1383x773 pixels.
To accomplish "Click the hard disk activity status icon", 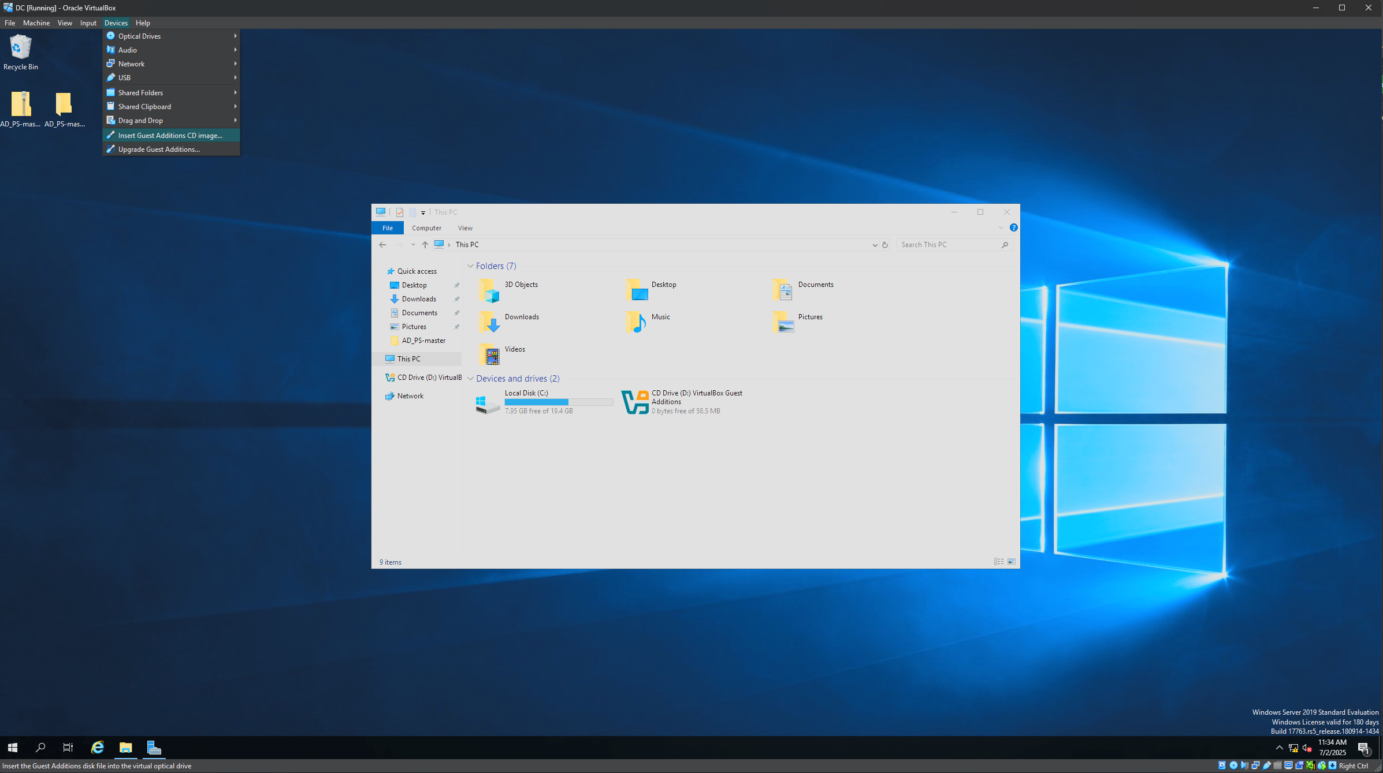I will pos(1222,765).
